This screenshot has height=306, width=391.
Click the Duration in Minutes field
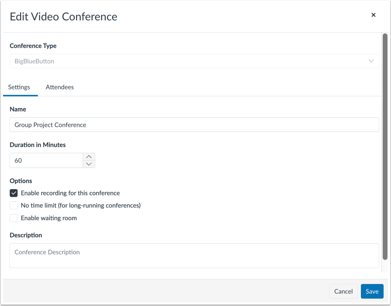click(x=46, y=160)
